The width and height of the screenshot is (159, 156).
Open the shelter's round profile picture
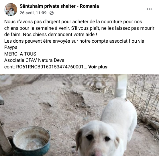(11, 9)
